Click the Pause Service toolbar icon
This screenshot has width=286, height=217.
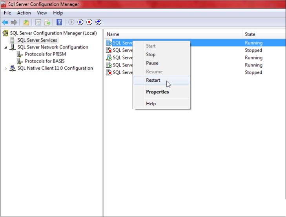click(80, 22)
